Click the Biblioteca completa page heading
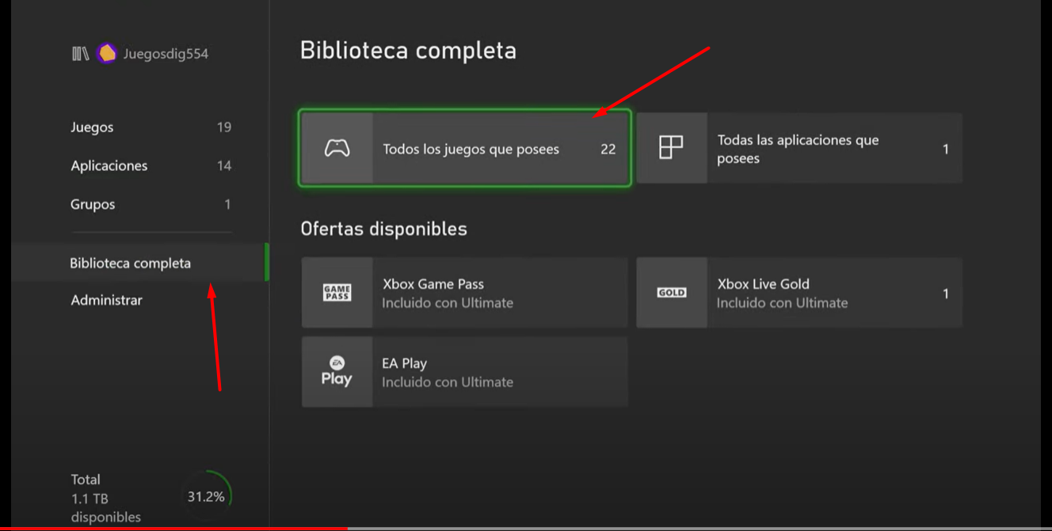This screenshot has width=1052, height=531. (408, 51)
